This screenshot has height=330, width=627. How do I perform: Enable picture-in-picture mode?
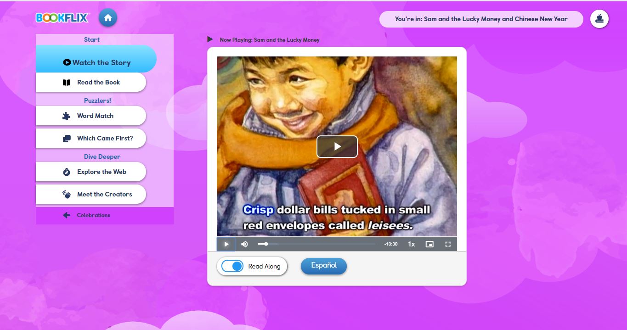tap(429, 244)
